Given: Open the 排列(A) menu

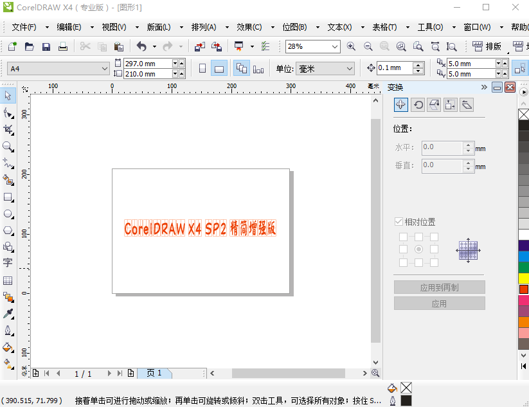Looking at the screenshot, I should (203, 27).
